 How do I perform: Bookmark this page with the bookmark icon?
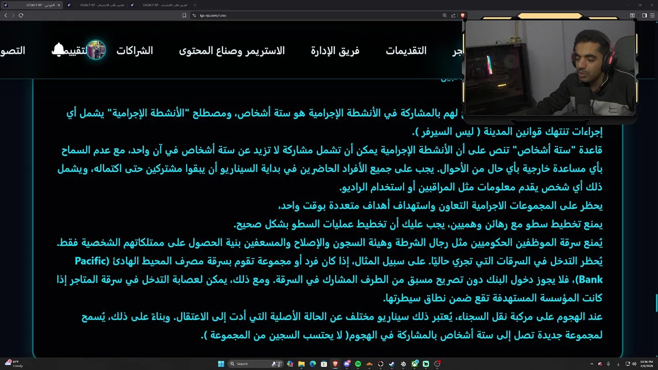[185, 15]
